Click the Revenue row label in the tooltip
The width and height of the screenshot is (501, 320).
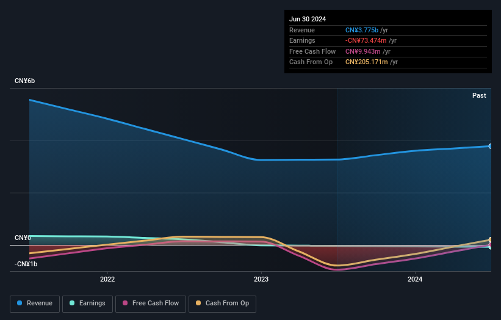302,30
